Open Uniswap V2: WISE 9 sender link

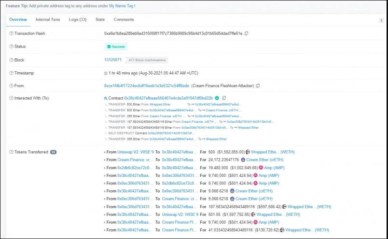point(136,152)
